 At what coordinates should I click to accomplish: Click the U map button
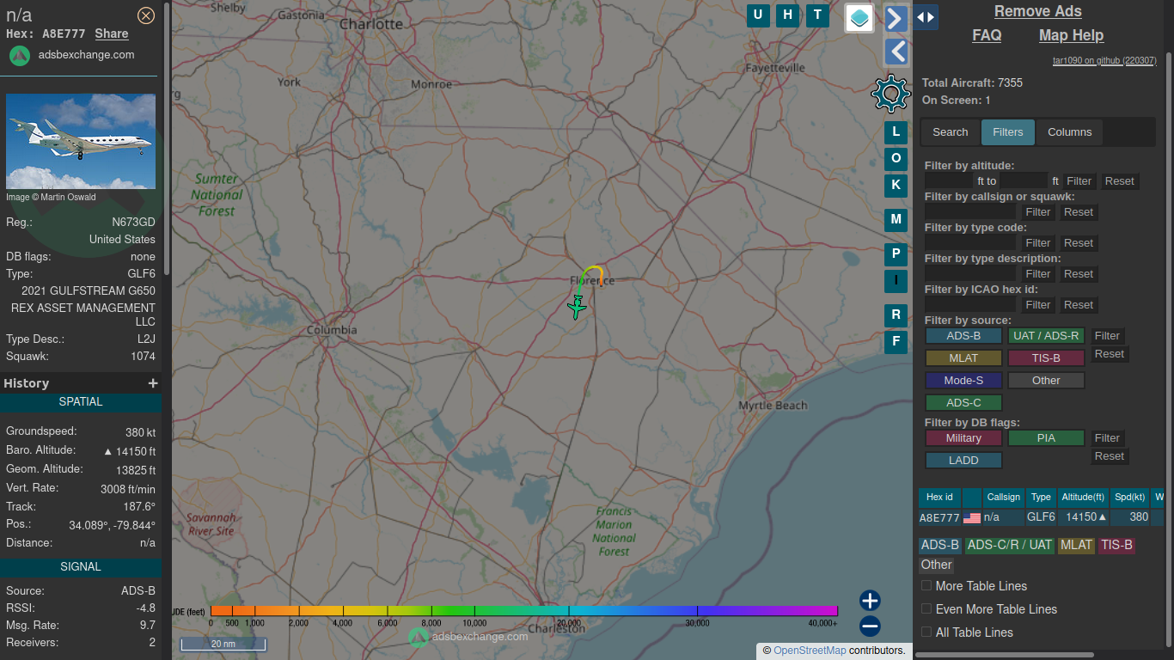click(758, 15)
